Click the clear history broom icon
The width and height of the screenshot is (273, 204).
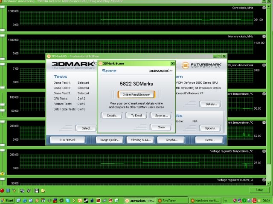pyautogui.click(x=14, y=191)
